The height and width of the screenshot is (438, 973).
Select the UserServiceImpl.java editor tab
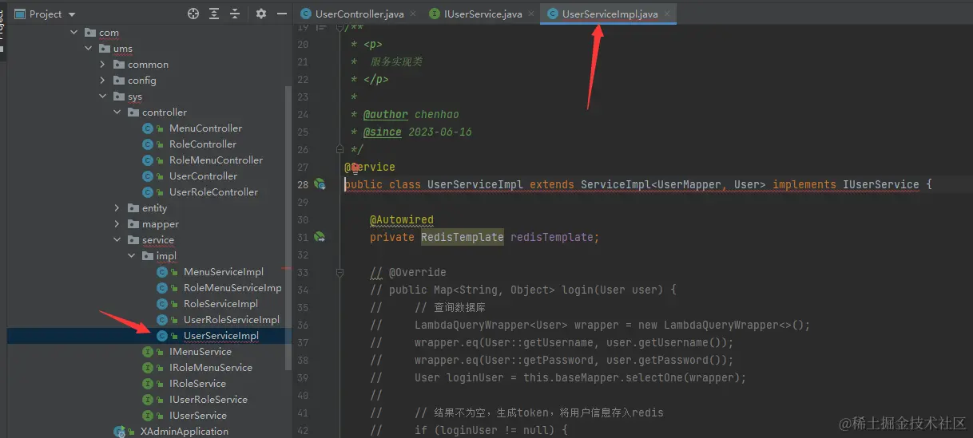(x=610, y=14)
